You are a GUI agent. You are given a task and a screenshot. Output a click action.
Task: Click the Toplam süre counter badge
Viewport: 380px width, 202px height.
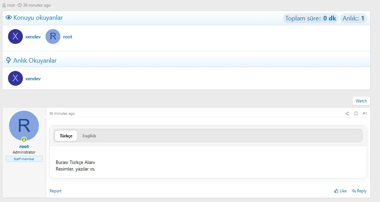tap(311, 18)
